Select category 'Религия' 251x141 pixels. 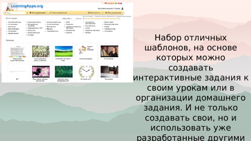69,33
